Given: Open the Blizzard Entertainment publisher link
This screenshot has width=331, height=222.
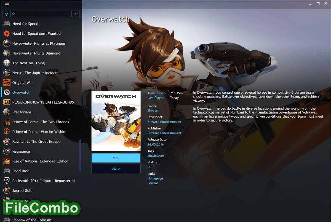Looking at the screenshot, I should pyautogui.click(x=164, y=133).
